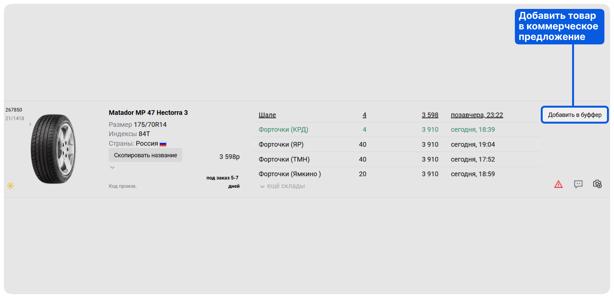Click the сегодня, 18:59 timestamp
This screenshot has height=298, width=614.
coord(473,174)
